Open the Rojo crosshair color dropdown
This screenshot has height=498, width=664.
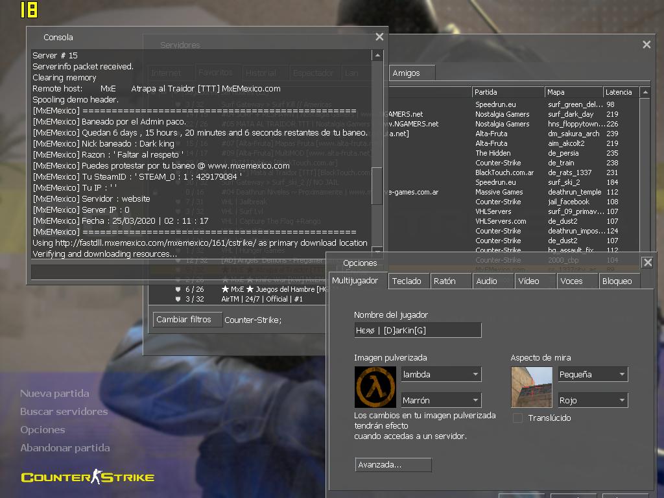[593, 400]
